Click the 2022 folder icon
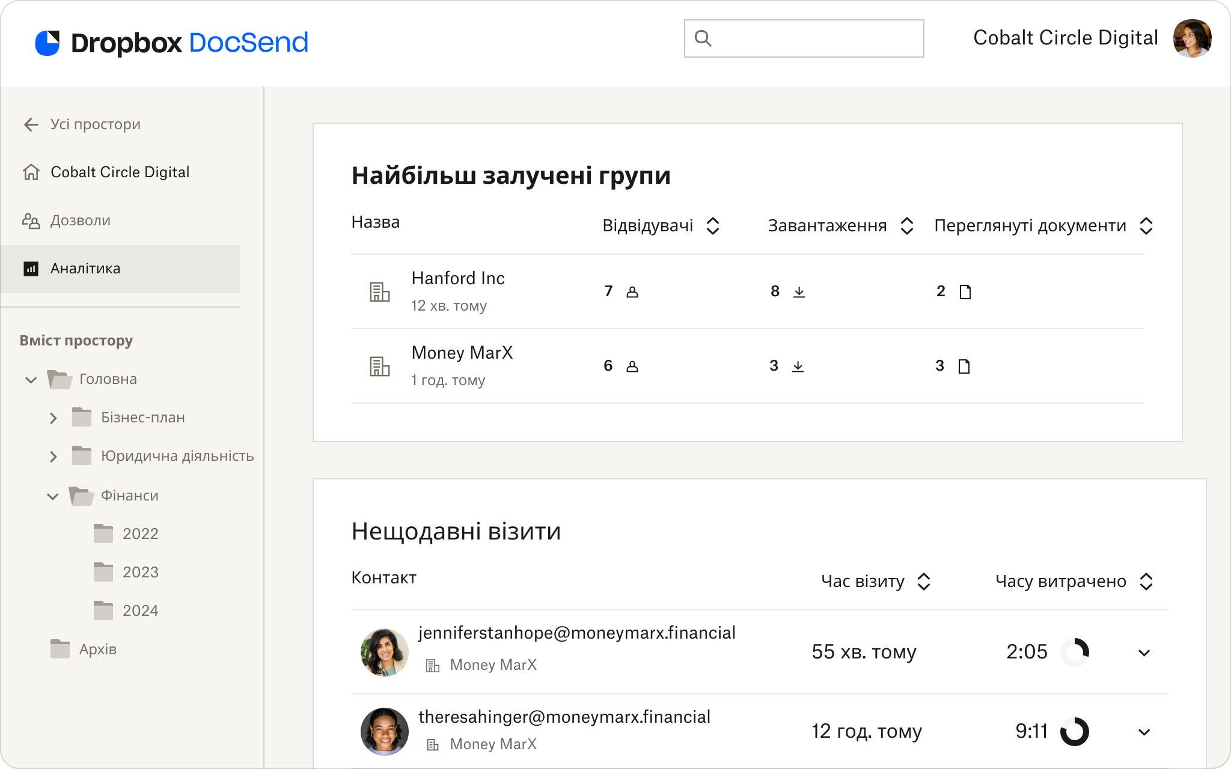Screen dimensions: 1231x769 [x=103, y=533]
